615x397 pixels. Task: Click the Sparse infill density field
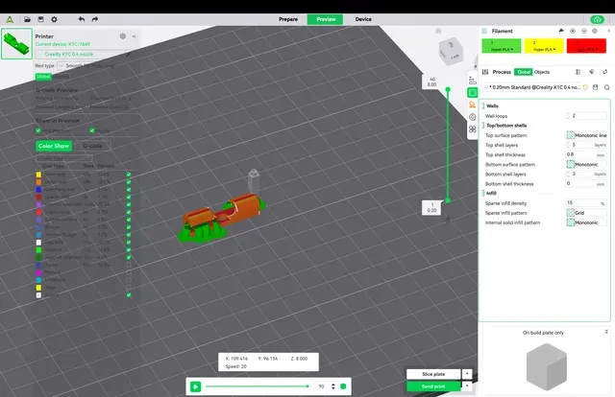[587, 203]
